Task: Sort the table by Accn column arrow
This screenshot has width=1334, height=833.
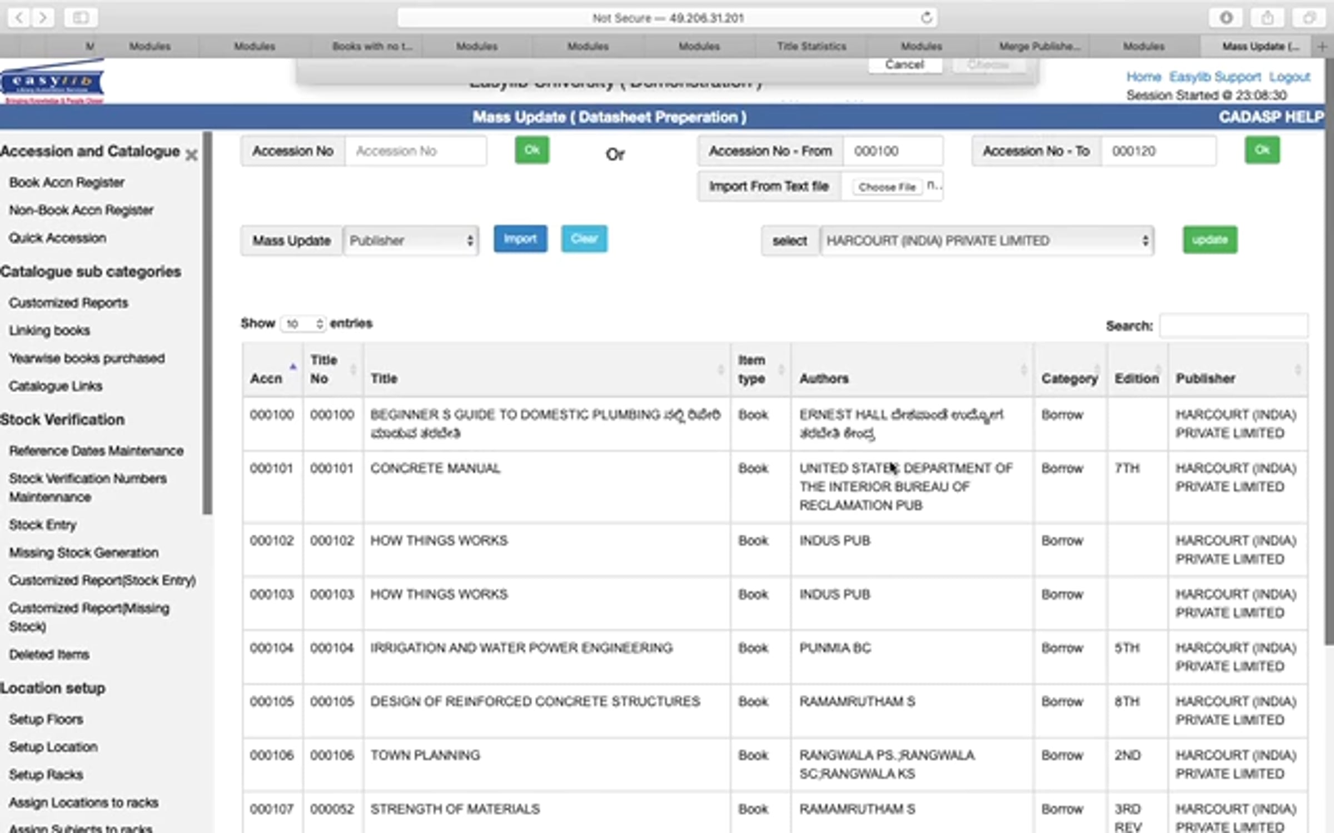Action: pos(293,367)
